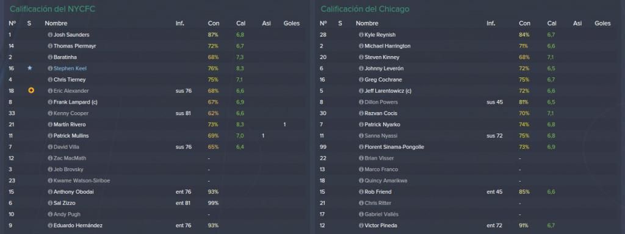Click the info icon next to Razvan Cocis
Viewport: 625px width, 234px height.
coord(361,113)
